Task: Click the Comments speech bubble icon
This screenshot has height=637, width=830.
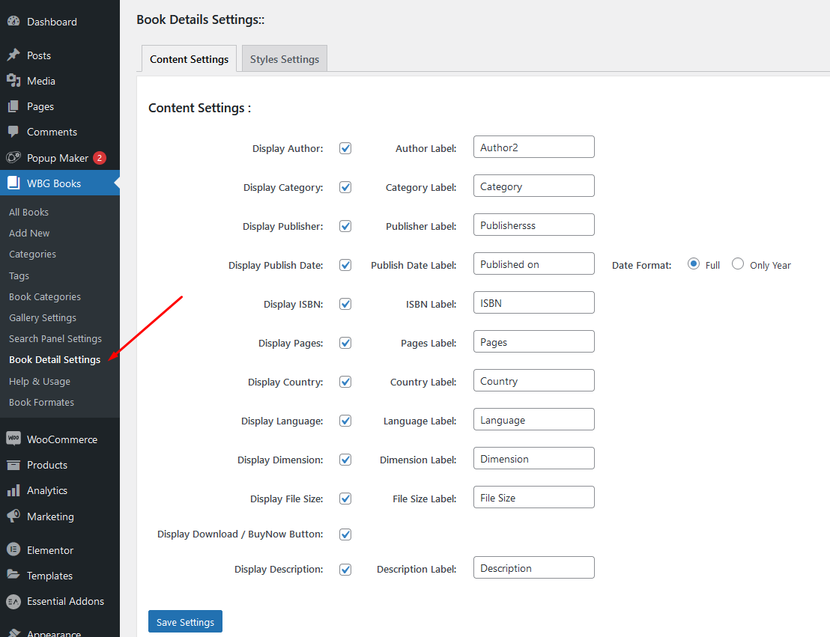Action: 13,131
